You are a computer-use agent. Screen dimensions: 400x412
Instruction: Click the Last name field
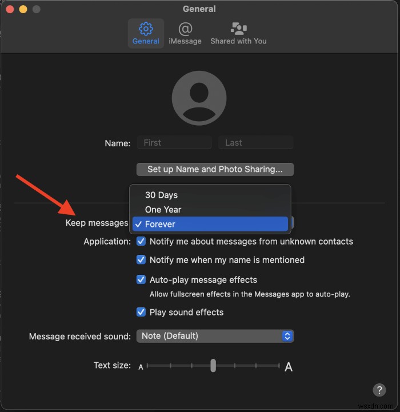click(x=255, y=143)
